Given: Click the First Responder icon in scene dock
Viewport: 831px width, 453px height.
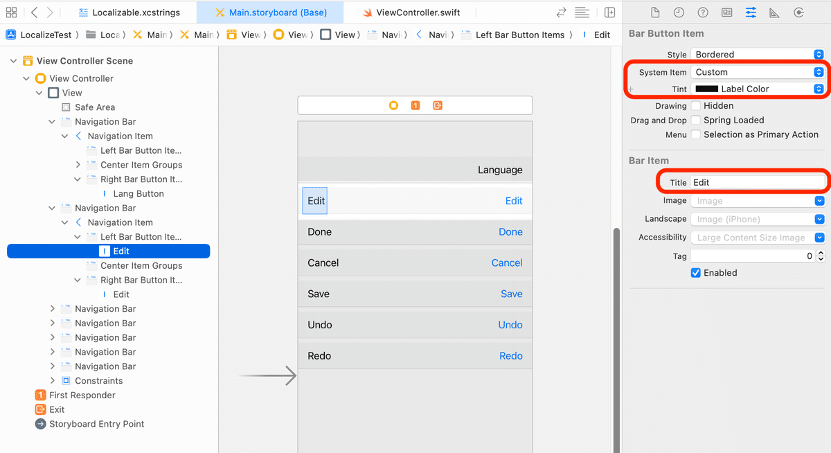Looking at the screenshot, I should (x=415, y=105).
